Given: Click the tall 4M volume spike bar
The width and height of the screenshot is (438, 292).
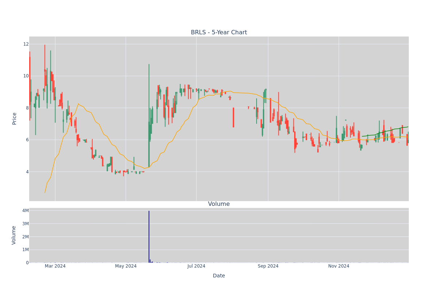Looking at the screenshot, I should click(149, 237).
